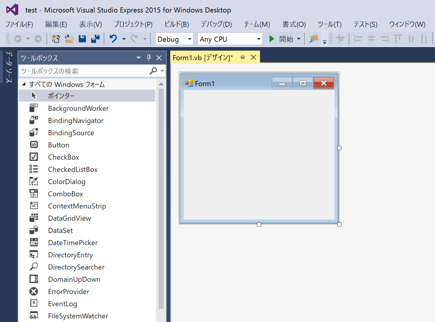Viewport: 435px width, 322px height.
Task: Click the Save All toolbar icon
Action: [95, 39]
